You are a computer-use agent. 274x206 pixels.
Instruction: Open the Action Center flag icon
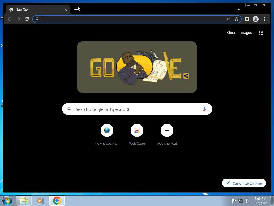click(234, 201)
